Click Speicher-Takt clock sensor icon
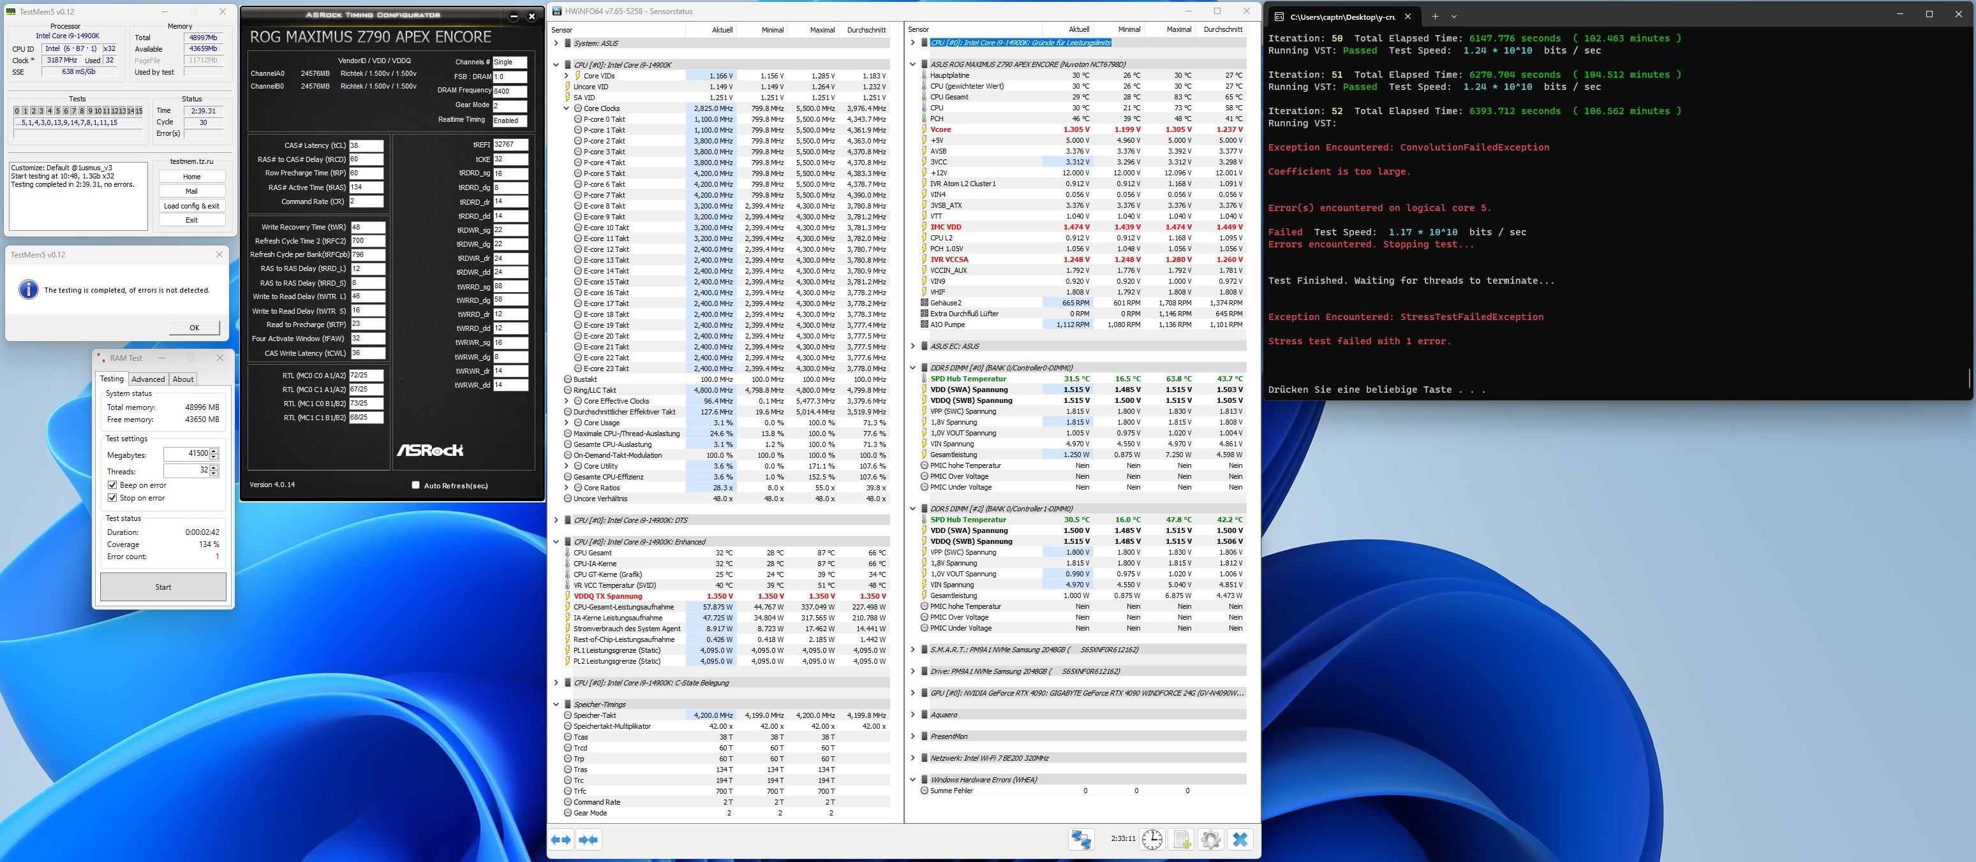The height and width of the screenshot is (862, 1976). tap(568, 715)
